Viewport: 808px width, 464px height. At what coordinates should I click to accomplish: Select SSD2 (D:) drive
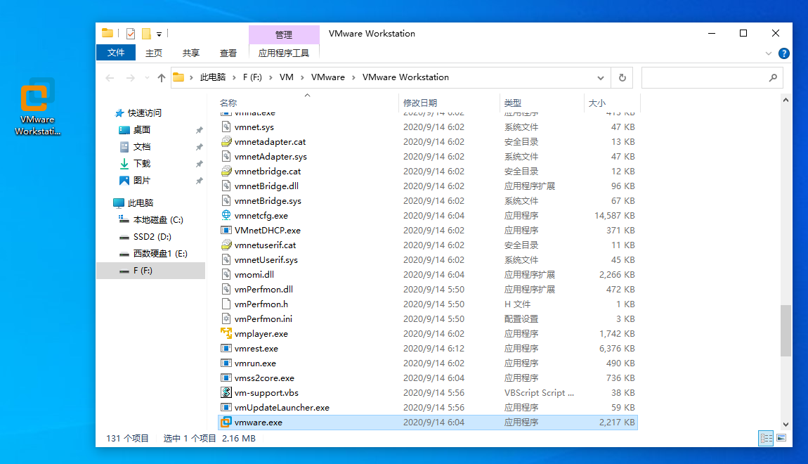(152, 237)
